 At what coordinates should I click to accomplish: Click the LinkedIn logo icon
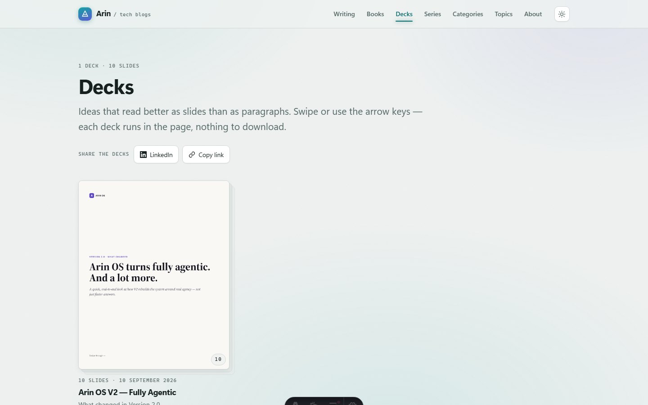click(143, 155)
